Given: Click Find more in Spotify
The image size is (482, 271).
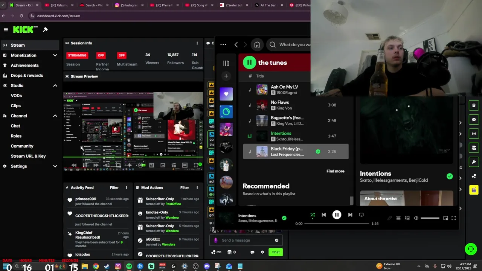Looking at the screenshot, I should point(335,171).
